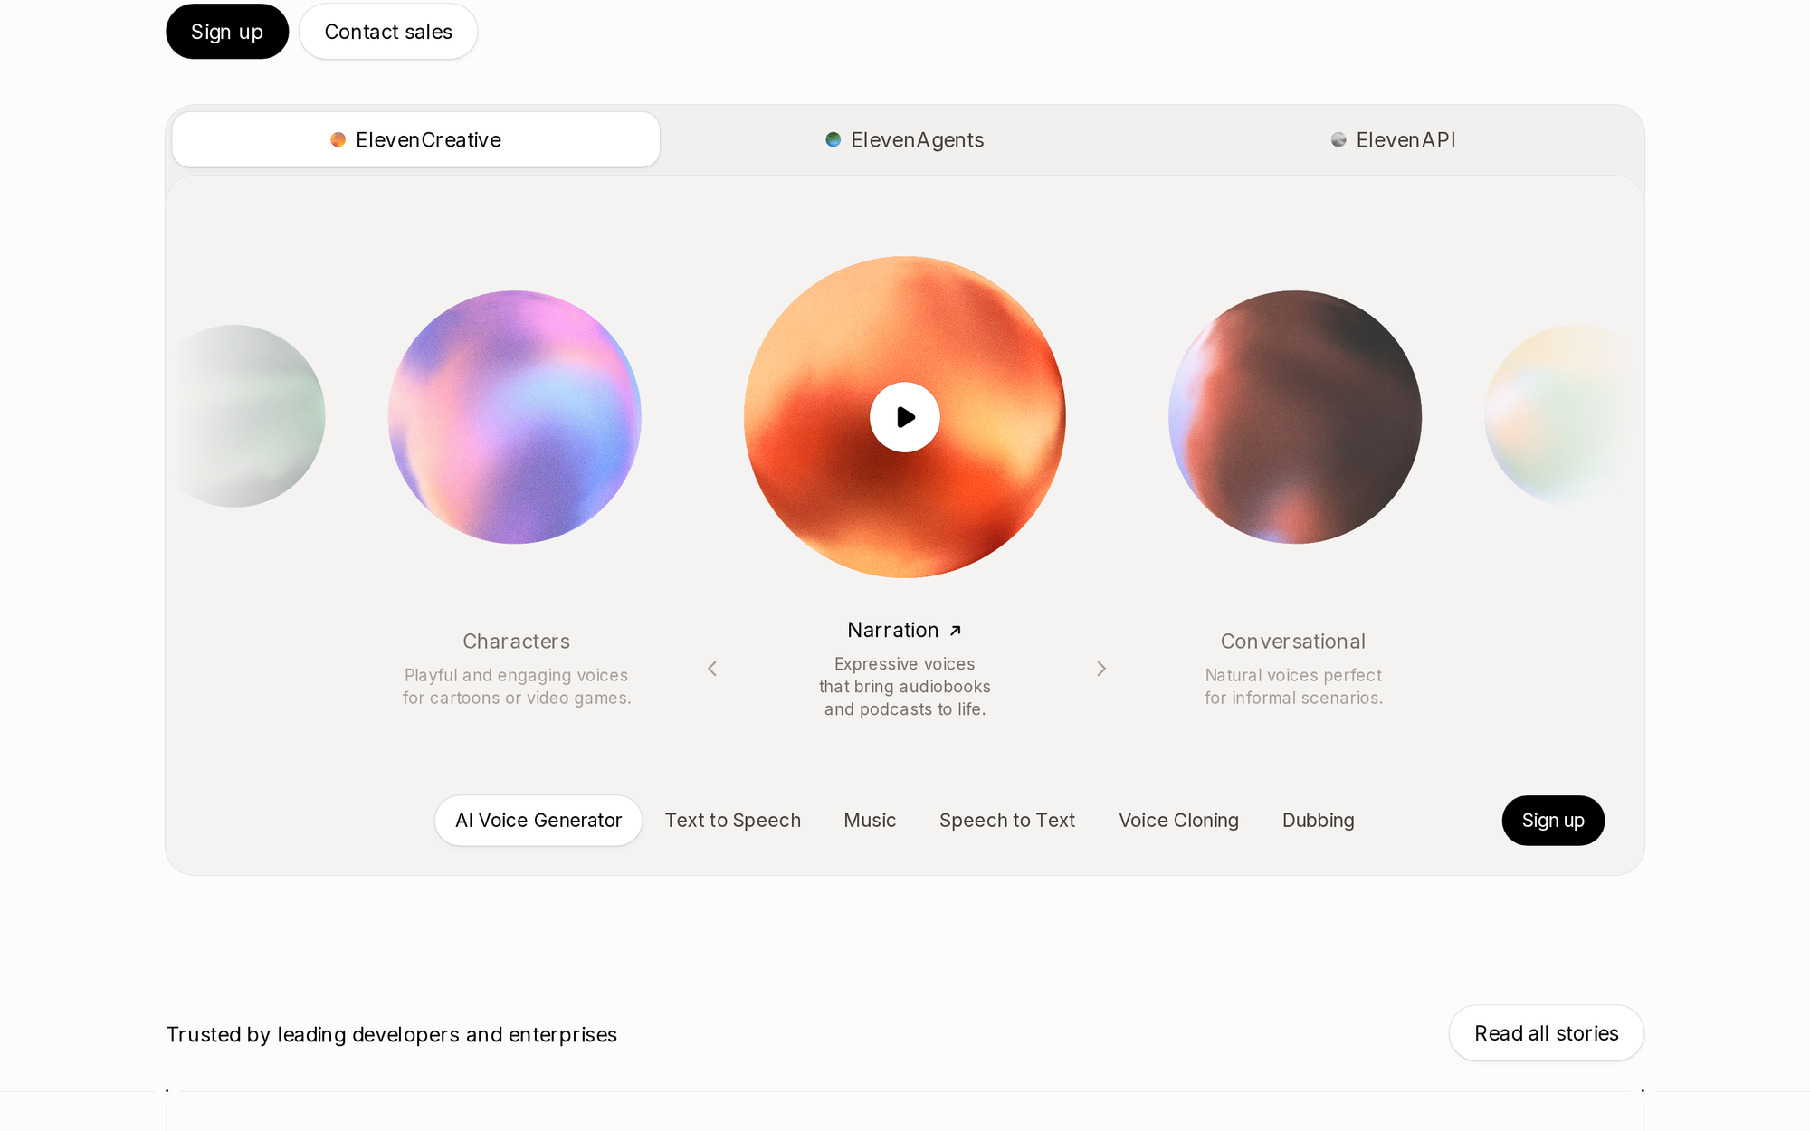Open Read all stories

pos(1547,1033)
